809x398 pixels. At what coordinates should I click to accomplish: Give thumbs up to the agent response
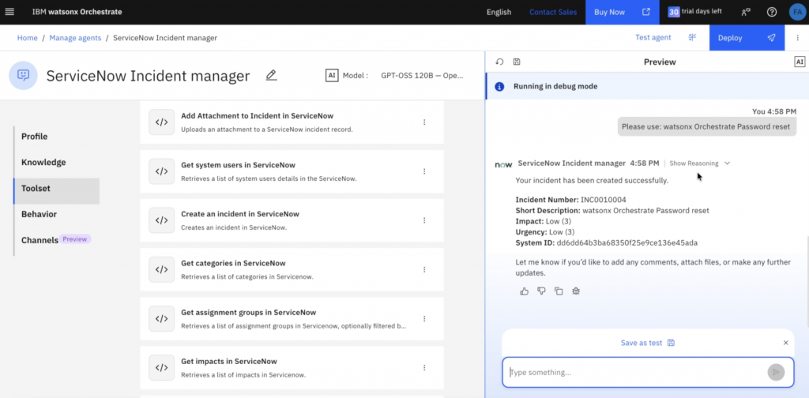click(x=525, y=291)
